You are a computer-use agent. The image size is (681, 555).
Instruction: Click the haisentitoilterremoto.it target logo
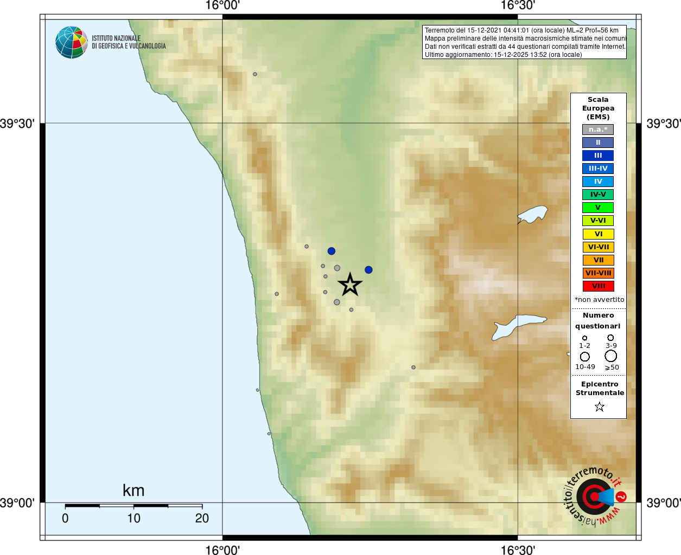click(595, 496)
